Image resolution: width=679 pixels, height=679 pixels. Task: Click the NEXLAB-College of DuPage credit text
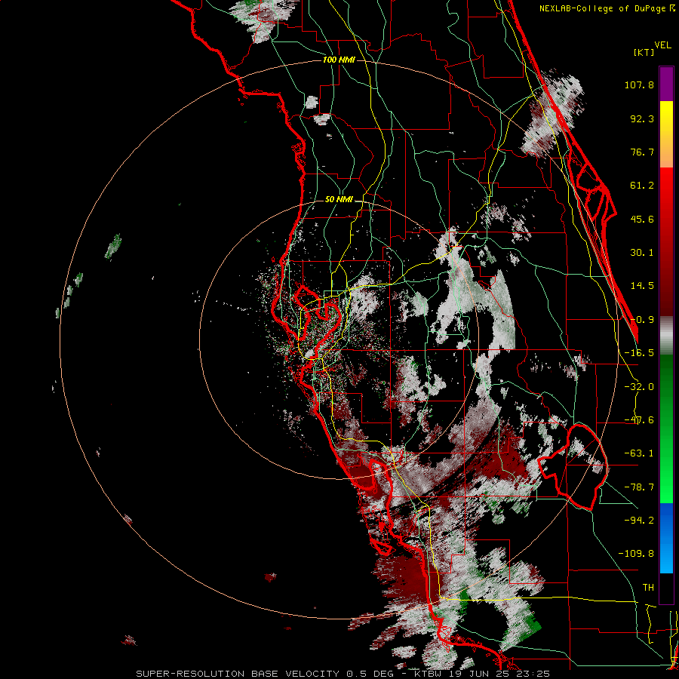pyautogui.click(x=607, y=8)
